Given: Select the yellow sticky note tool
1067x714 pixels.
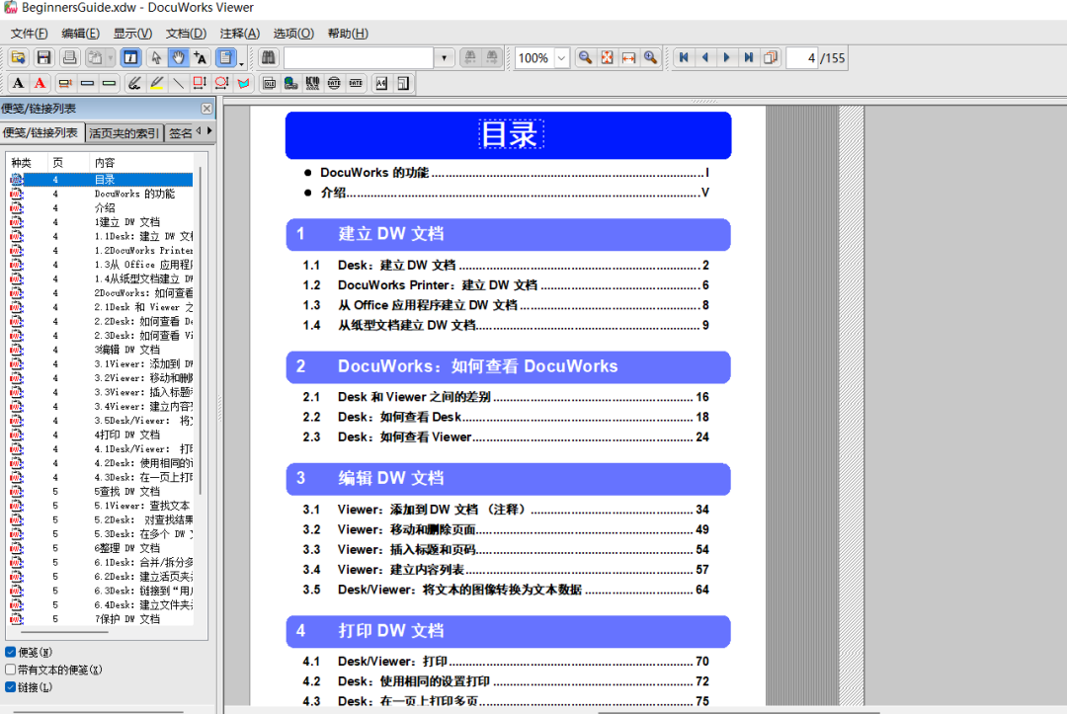Looking at the screenshot, I should click(x=65, y=83).
